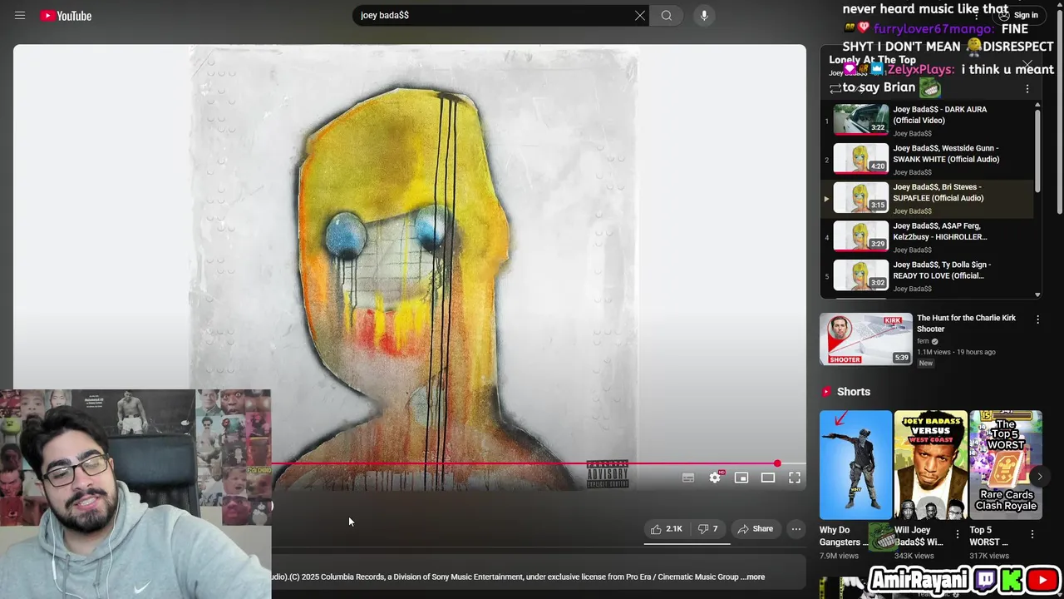
Task: Open the READY TO LOVE playlist entry
Action: pyautogui.click(x=927, y=275)
